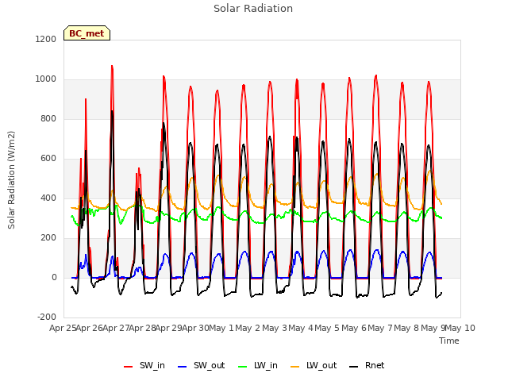Image resolution: width=508 pixels, height=381 pixels.
Task: Click the blue SW_out legend swatch
Action: tap(183, 367)
